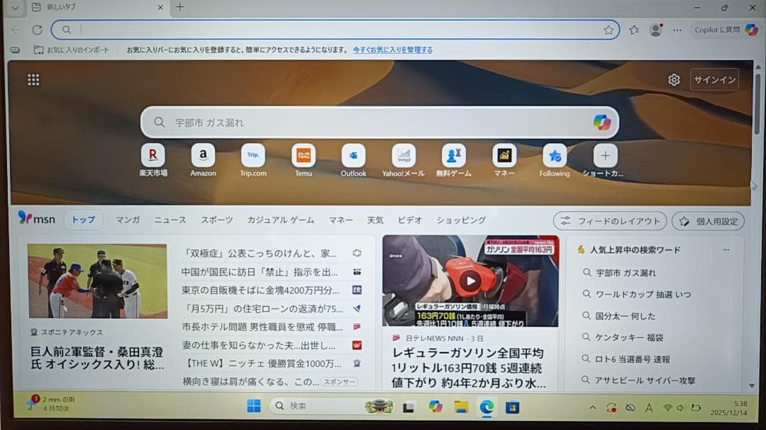Viewport: 766px width, 430px height.
Task: Open the 楽天市場 shortcut
Action: click(x=153, y=155)
